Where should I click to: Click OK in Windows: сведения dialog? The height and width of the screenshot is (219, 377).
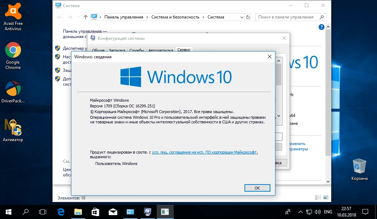click(257, 188)
